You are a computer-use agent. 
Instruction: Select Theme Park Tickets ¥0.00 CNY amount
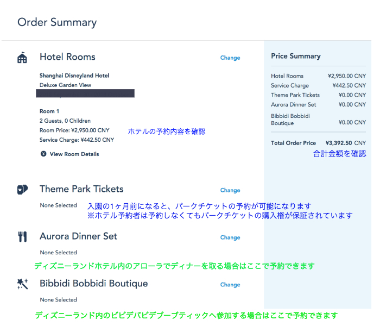click(x=352, y=95)
